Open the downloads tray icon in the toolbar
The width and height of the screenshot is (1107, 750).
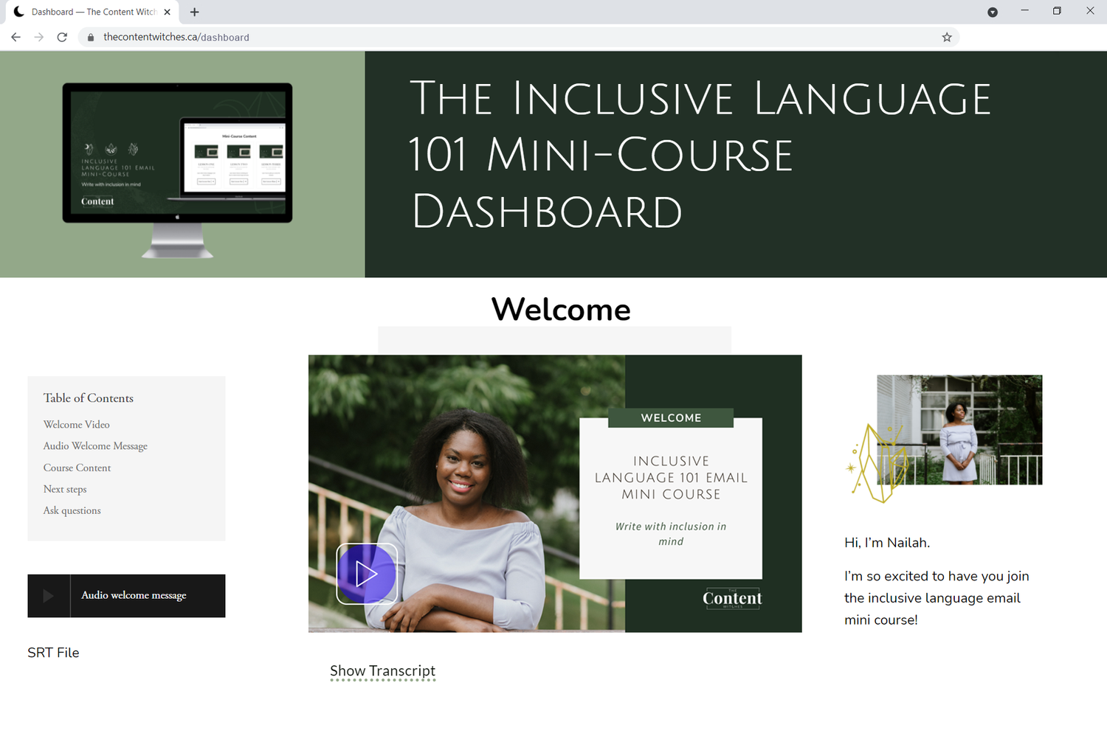click(x=993, y=12)
